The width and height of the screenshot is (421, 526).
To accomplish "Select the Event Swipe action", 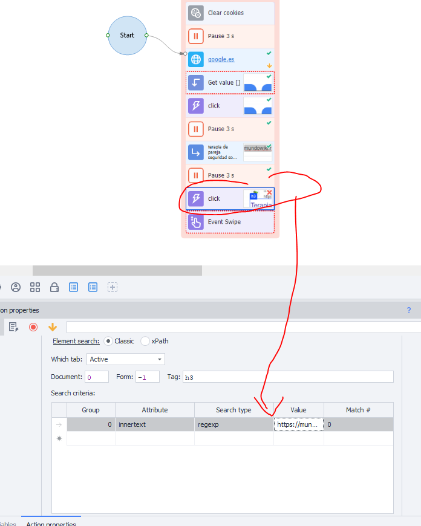I will point(230,222).
